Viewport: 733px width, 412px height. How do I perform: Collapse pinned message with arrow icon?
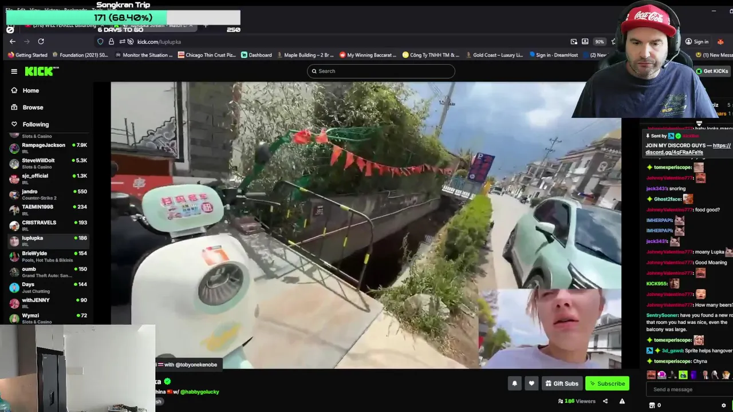[x=699, y=124]
